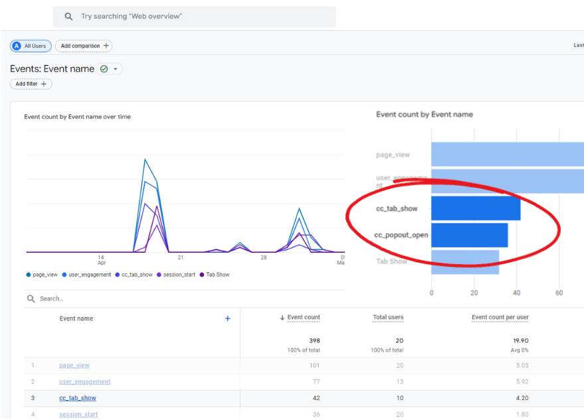Viewport: 584px width, 420px height.
Task: Toggle the Tab Show legend entry
Action: point(203,274)
